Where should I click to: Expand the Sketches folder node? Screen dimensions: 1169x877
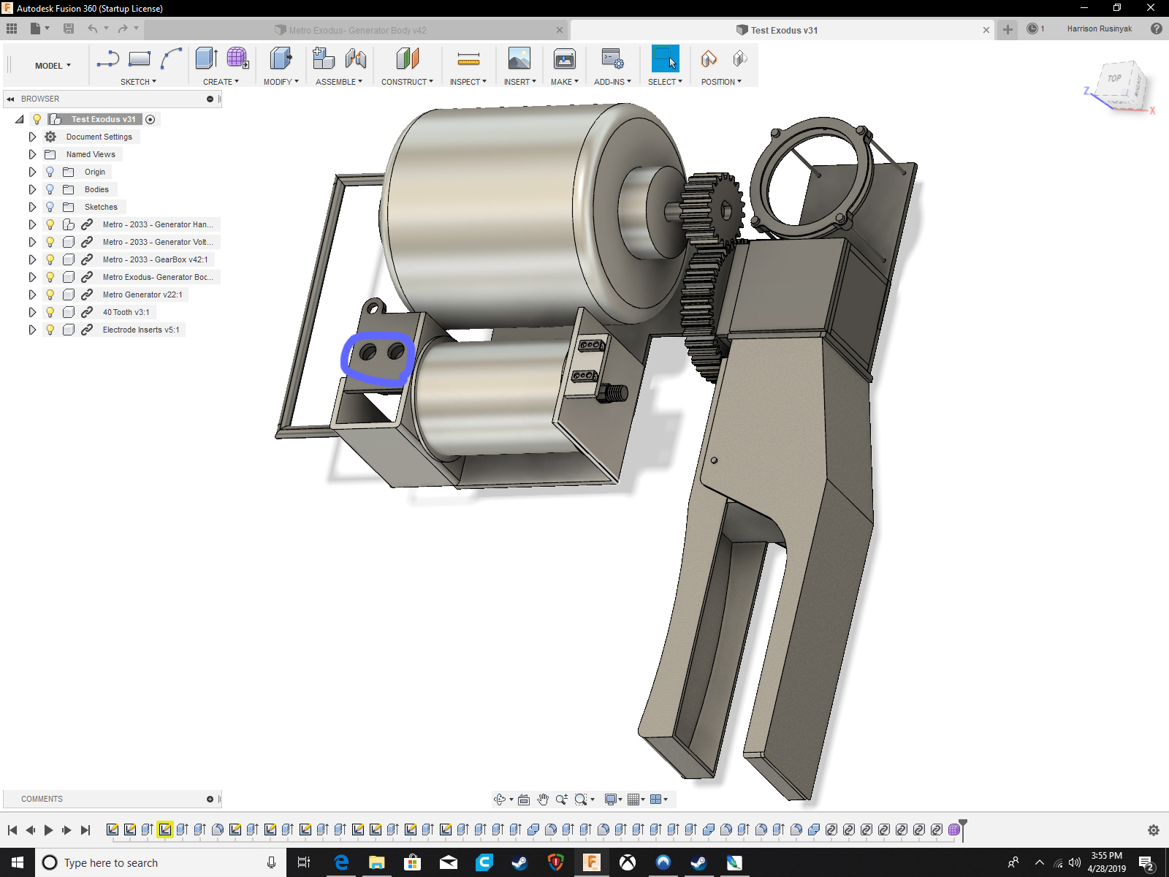coord(32,207)
